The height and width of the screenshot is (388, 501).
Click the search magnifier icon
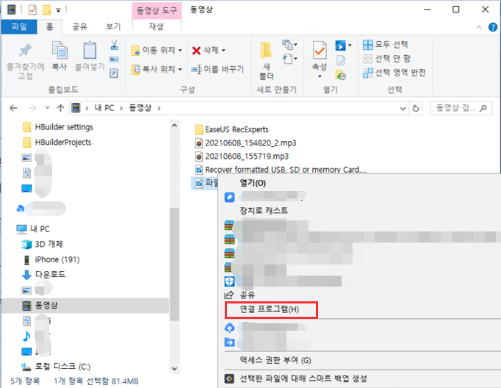click(483, 108)
